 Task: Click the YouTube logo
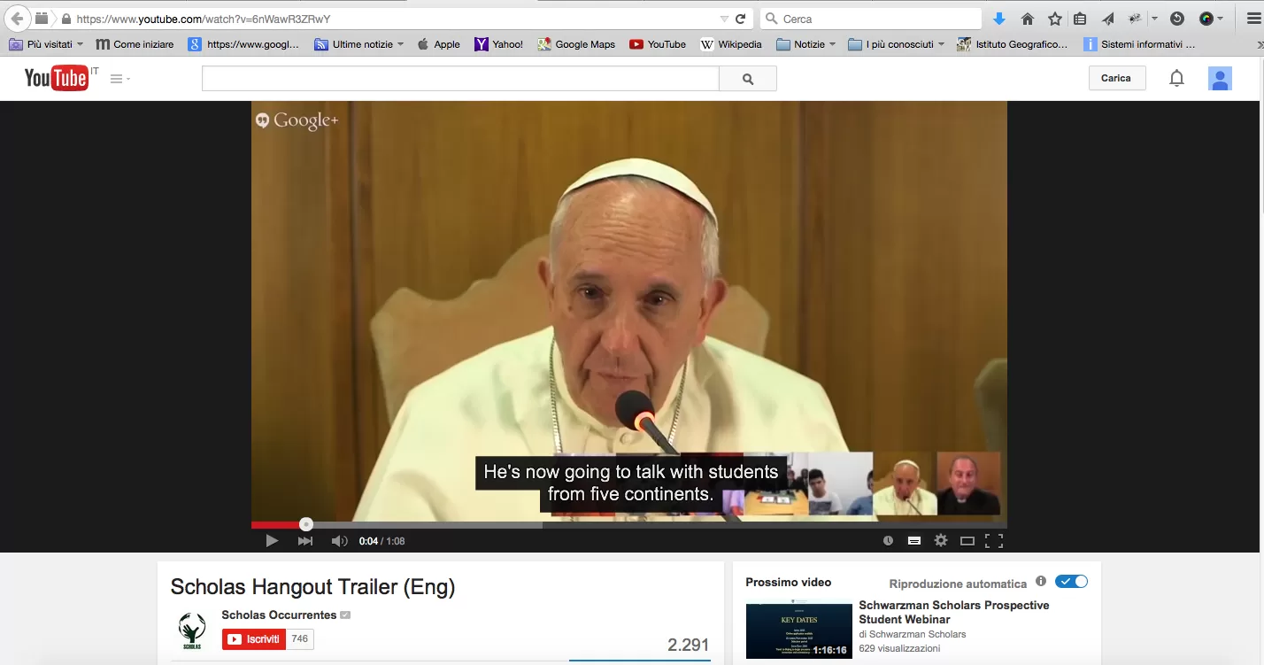click(x=57, y=78)
